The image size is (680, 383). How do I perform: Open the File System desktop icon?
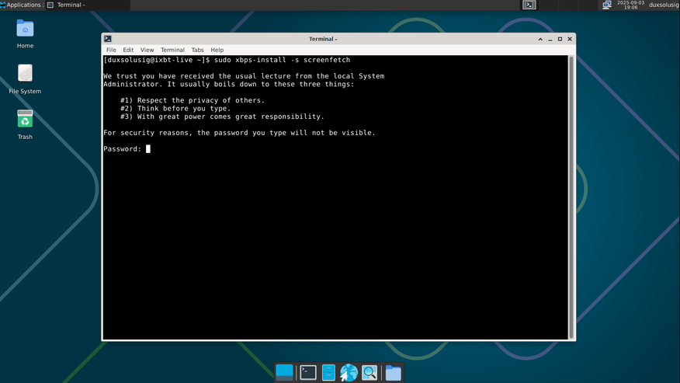click(25, 79)
